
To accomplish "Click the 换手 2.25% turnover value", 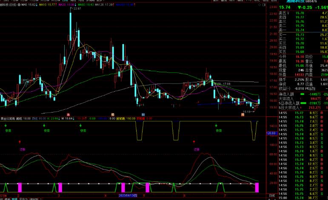I will coord(299,79).
